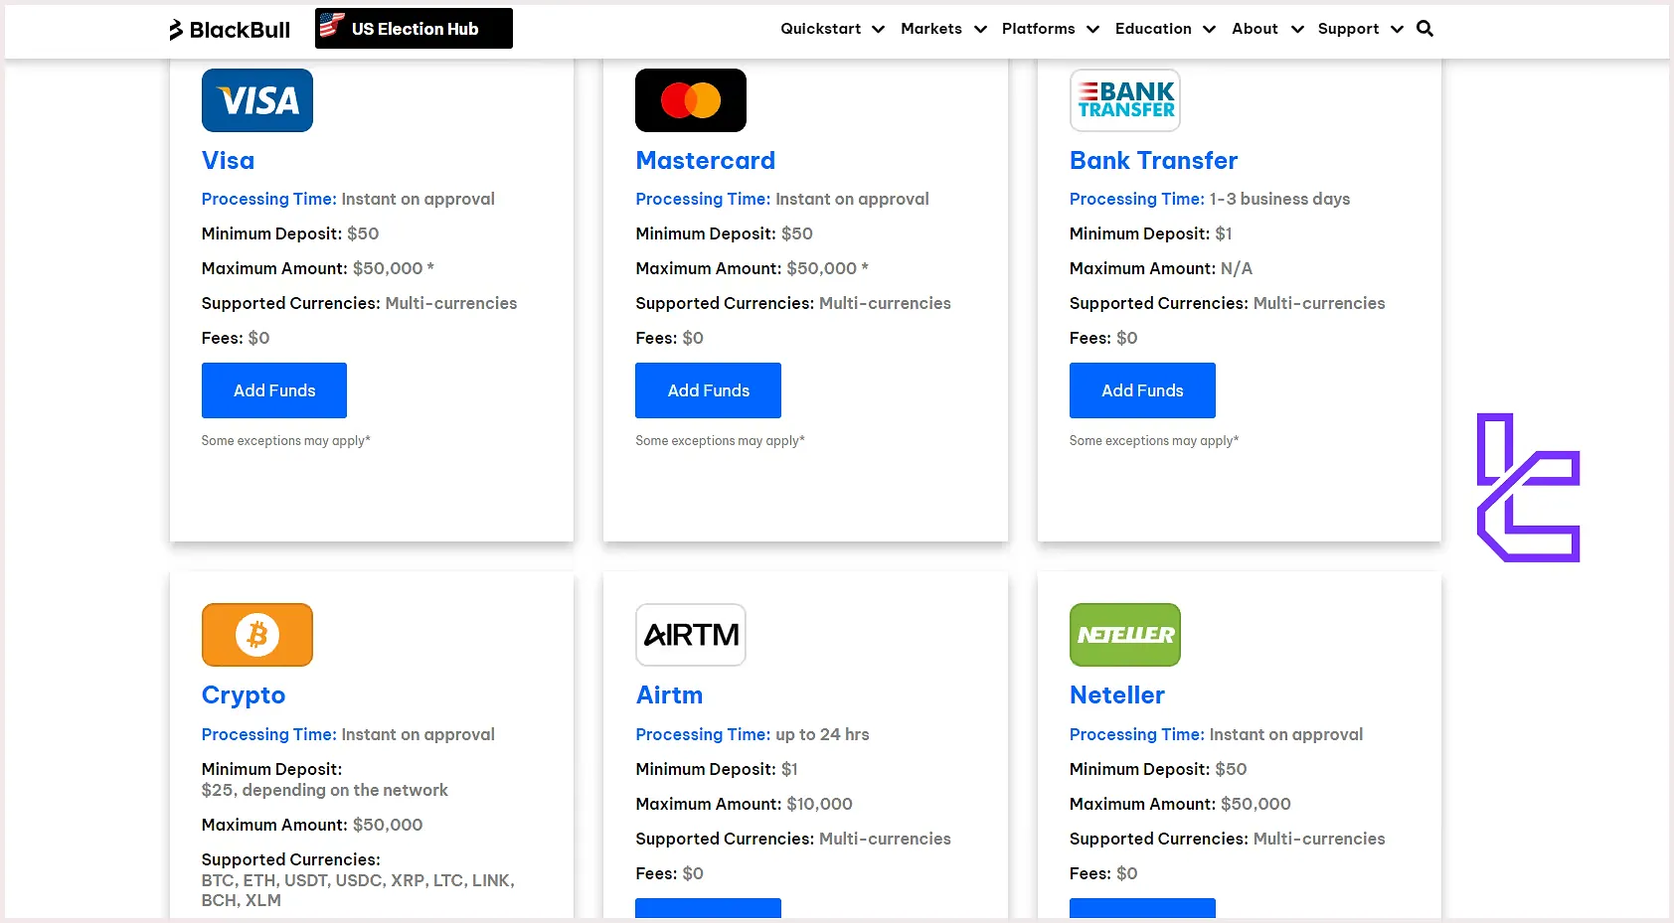Click the Neteller logo

(x=1125, y=635)
